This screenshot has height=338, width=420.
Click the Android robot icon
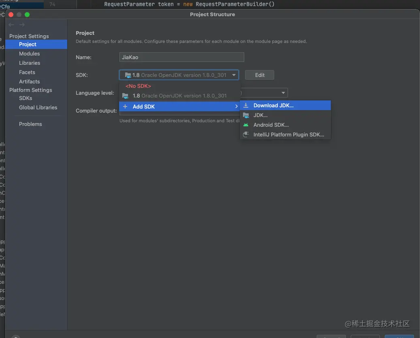[246, 125]
